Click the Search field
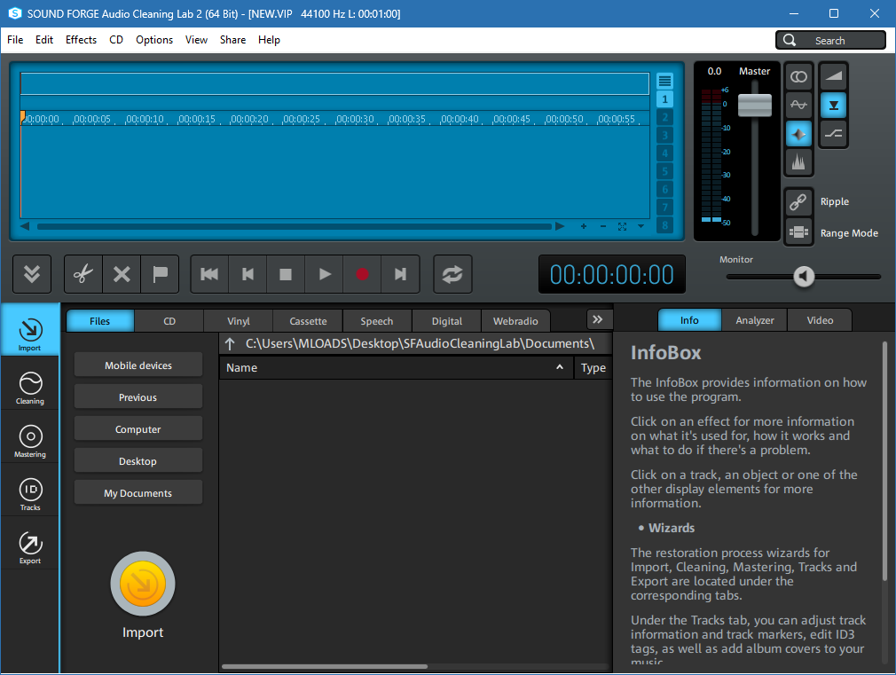 [x=831, y=40]
